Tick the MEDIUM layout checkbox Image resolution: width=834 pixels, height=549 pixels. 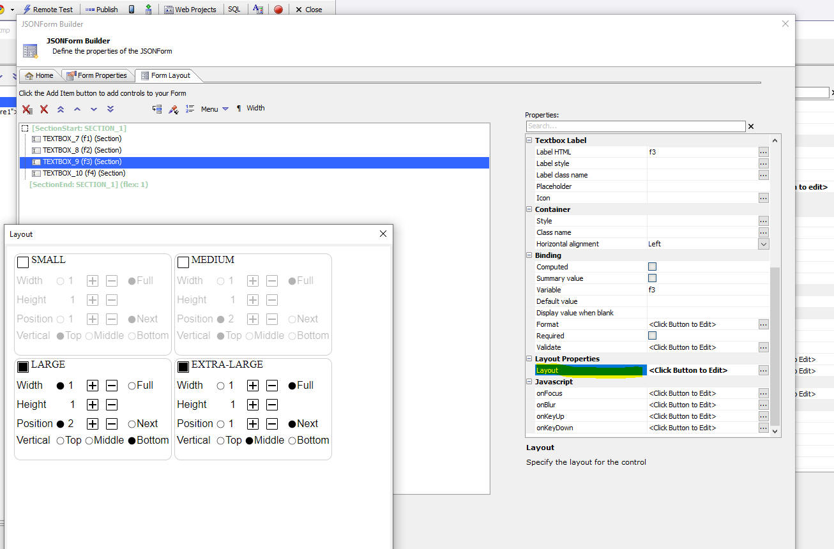coord(183,262)
